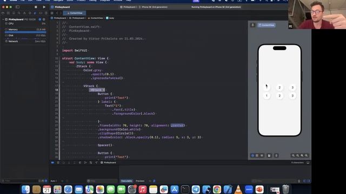Select the ContentView editor tab
Screen dimensions: 346x194
tap(75, 13)
